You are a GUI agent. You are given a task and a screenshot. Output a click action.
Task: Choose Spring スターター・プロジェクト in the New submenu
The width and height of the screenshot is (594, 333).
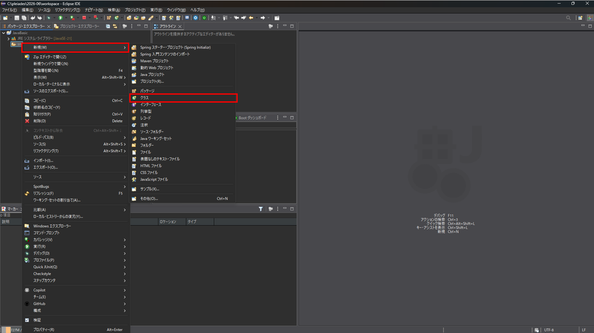(183, 47)
